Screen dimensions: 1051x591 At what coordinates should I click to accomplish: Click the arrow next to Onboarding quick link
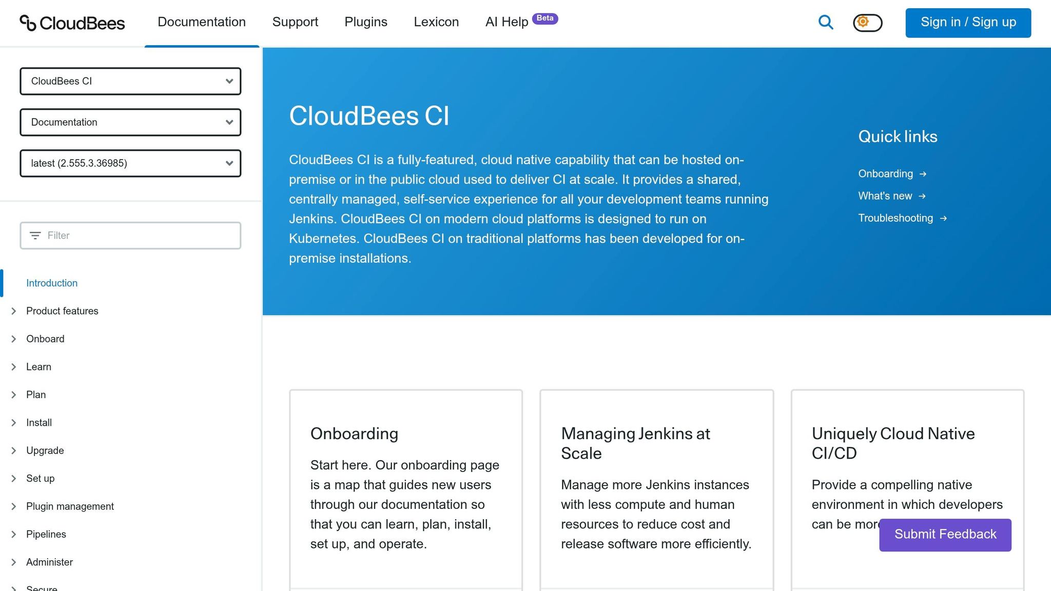point(923,174)
